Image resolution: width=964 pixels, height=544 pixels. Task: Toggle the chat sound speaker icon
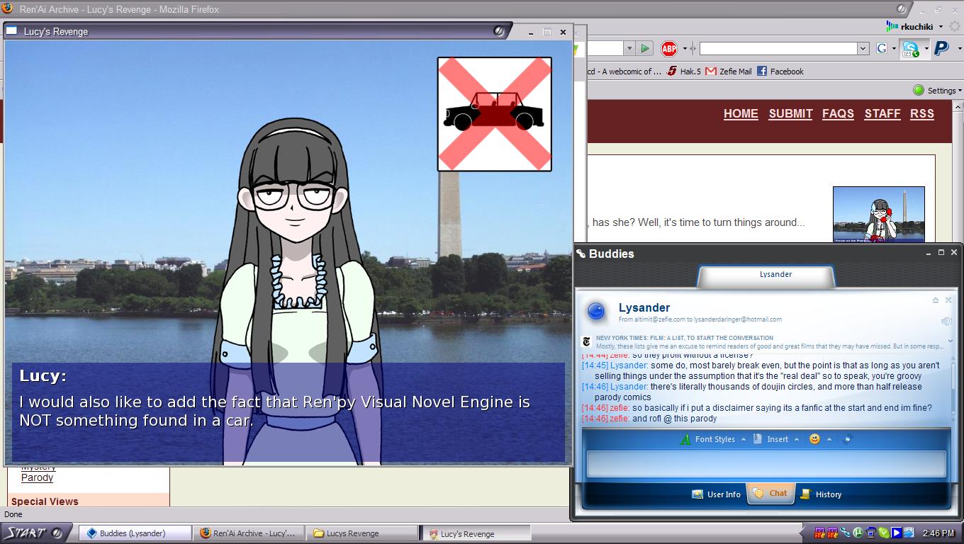pyautogui.click(x=946, y=322)
